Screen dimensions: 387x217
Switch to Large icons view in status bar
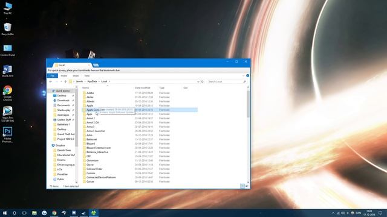tap(247, 186)
